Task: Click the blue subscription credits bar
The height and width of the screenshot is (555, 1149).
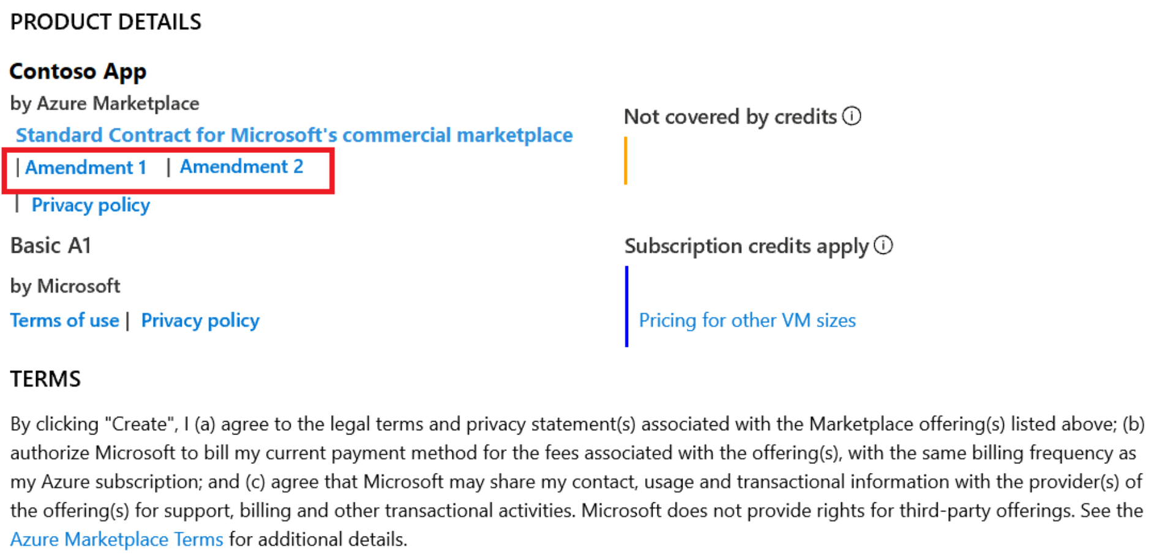Action: click(626, 307)
